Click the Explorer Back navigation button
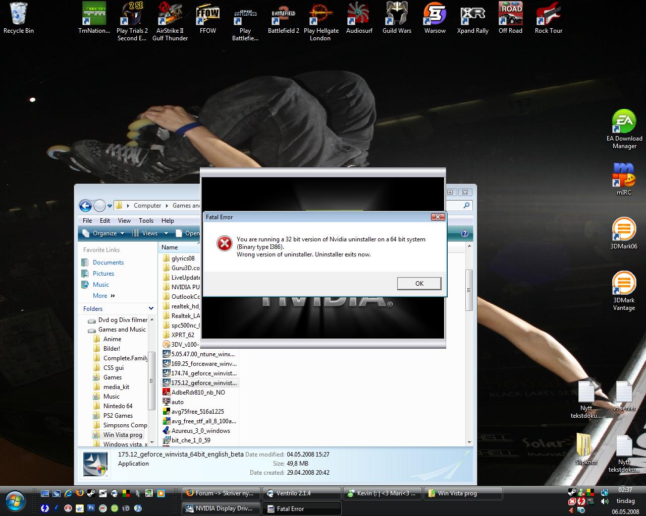 click(x=85, y=206)
